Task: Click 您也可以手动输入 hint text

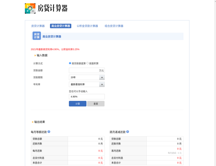Action: click(x=78, y=91)
